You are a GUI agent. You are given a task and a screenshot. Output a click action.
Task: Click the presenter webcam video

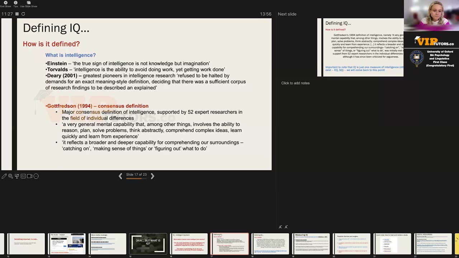click(431, 15)
